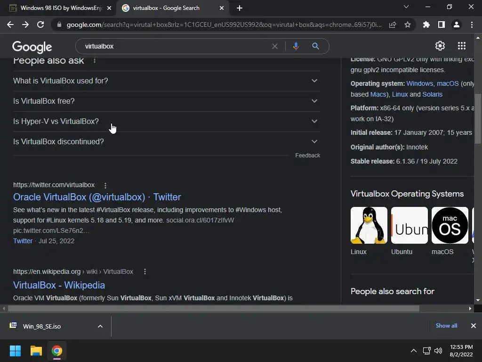482x362 pixels.
Task: Open Win_98_SE.iso download options arrow
Action: click(100, 326)
